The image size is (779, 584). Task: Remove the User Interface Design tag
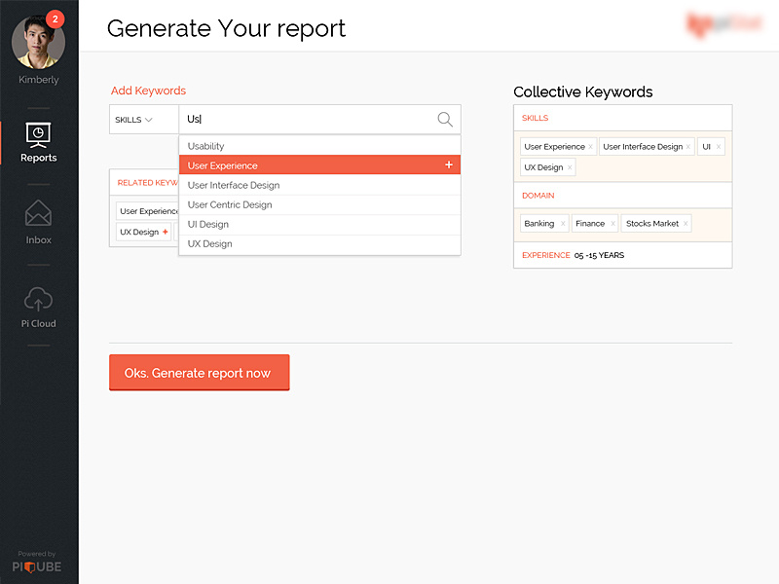[688, 147]
